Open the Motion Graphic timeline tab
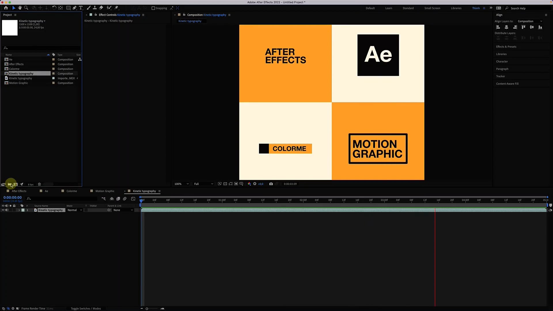 [x=105, y=191]
